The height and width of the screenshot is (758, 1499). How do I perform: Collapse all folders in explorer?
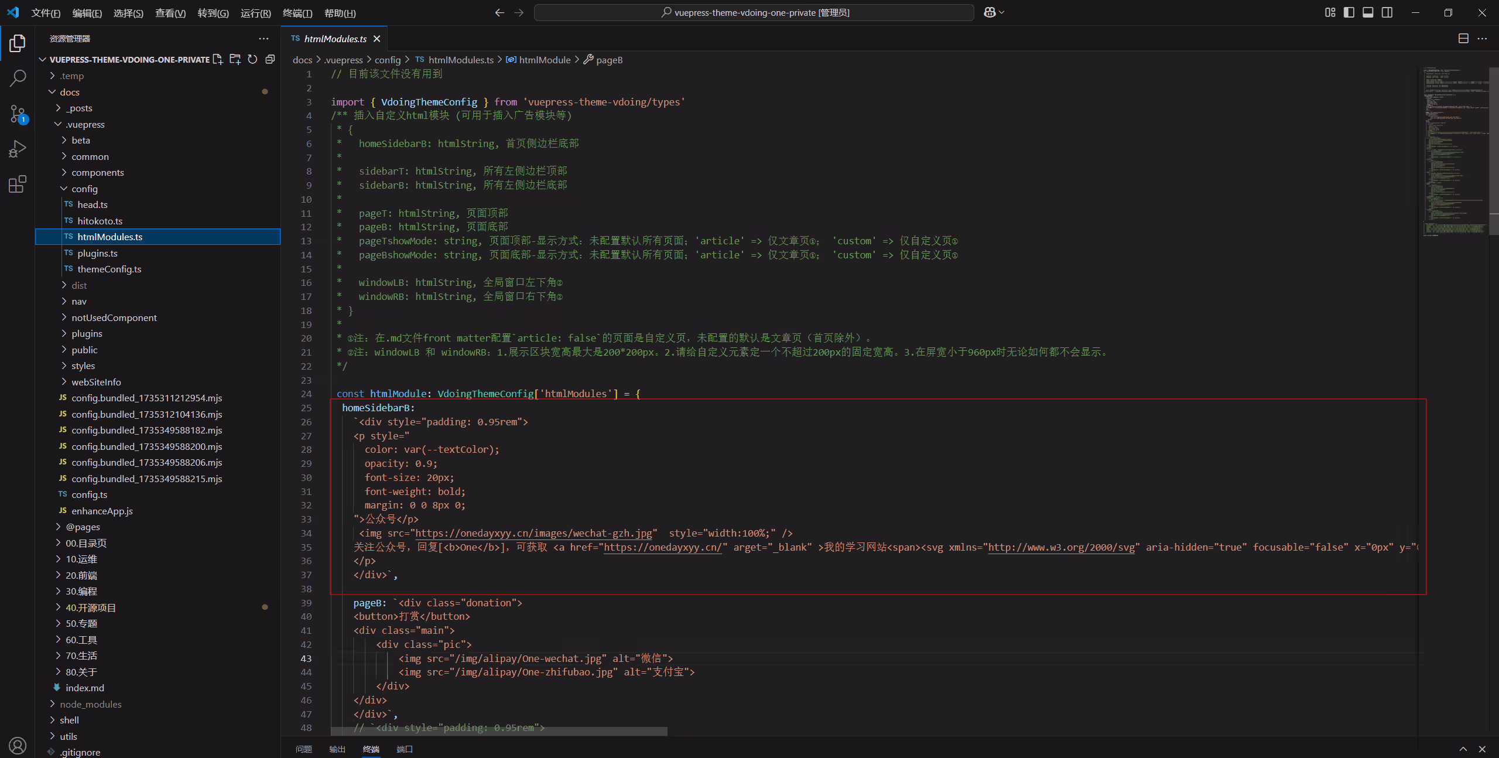point(270,59)
